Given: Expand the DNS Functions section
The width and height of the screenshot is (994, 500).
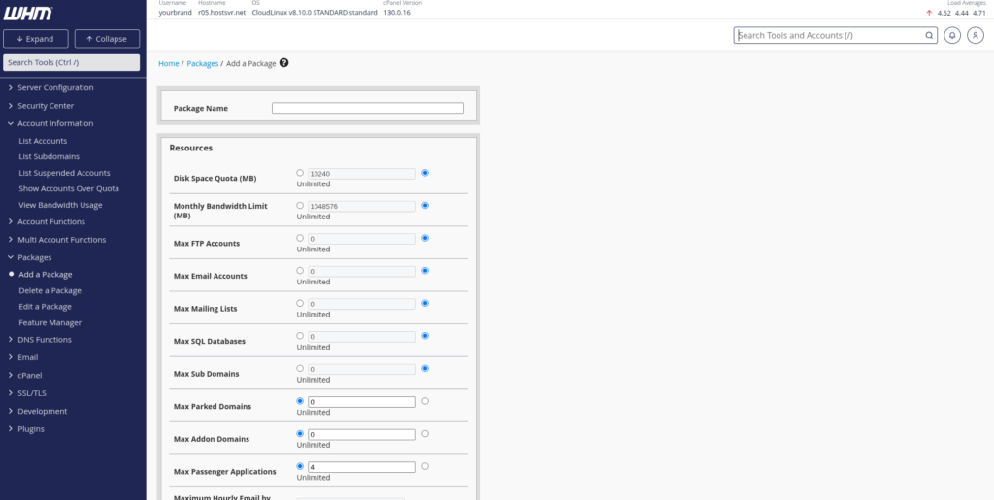Looking at the screenshot, I should pyautogui.click(x=45, y=340).
